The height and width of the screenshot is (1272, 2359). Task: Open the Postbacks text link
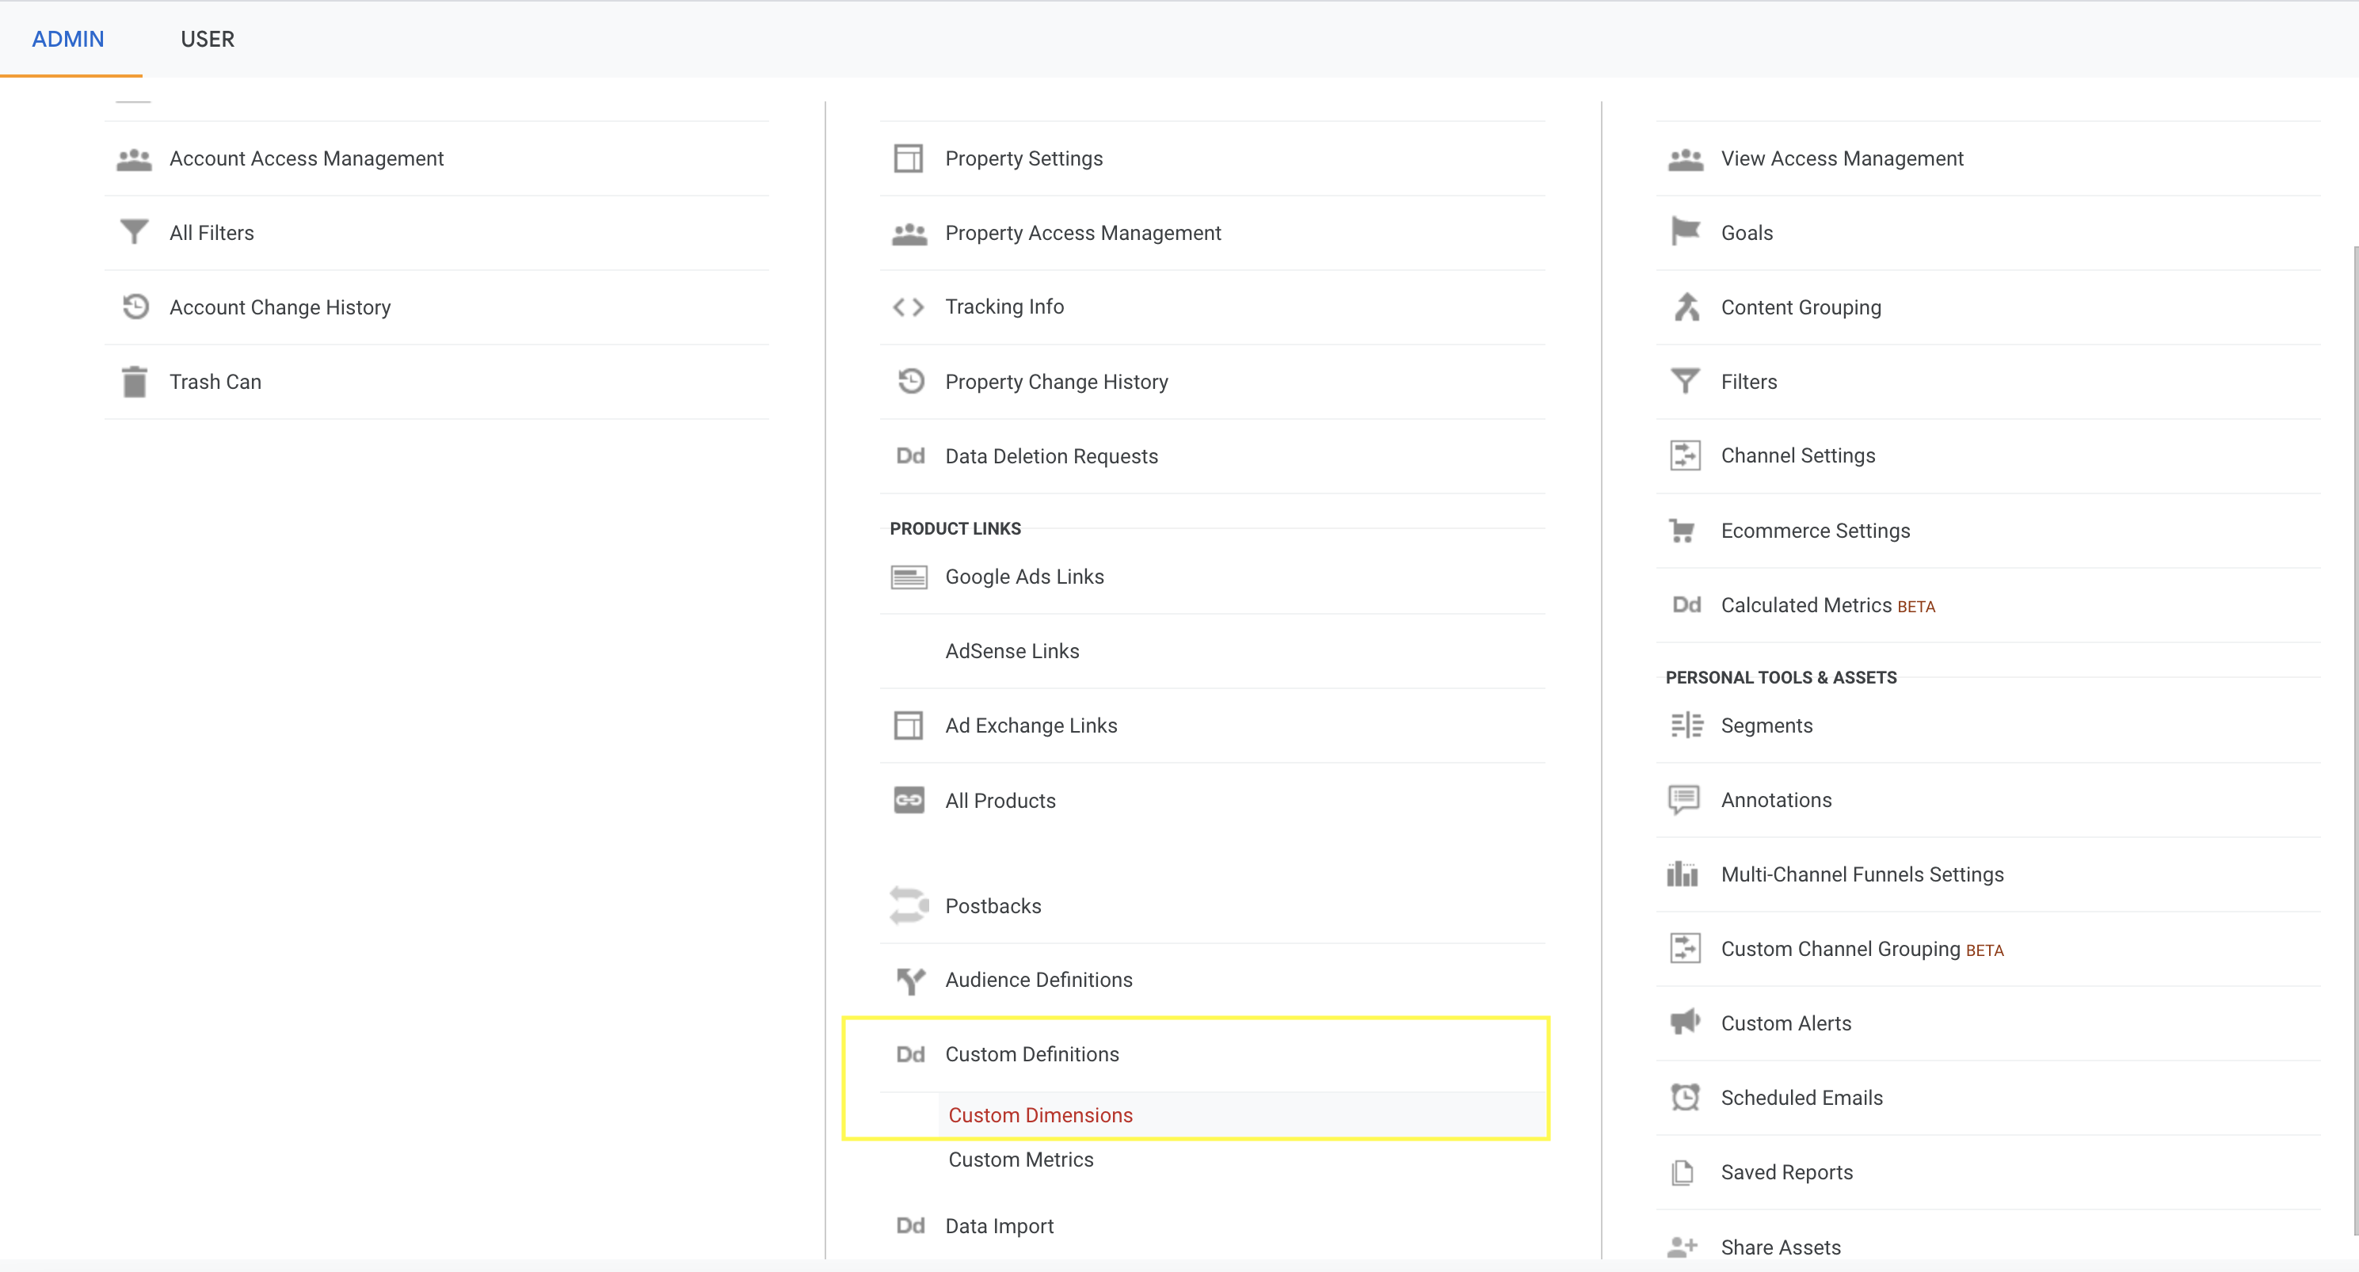point(993,906)
